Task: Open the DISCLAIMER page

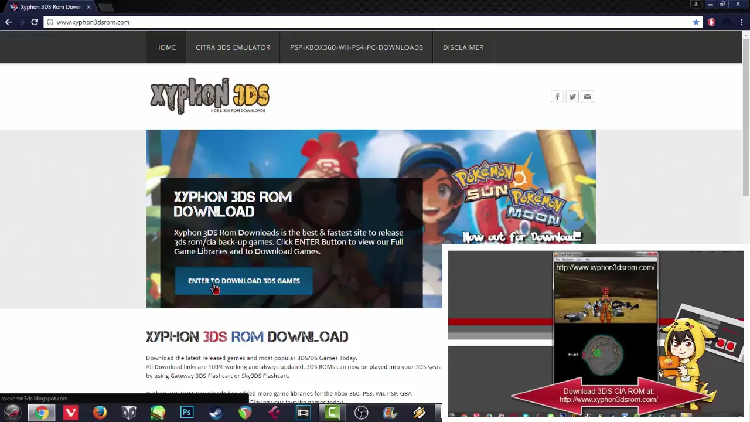Action: [x=463, y=47]
